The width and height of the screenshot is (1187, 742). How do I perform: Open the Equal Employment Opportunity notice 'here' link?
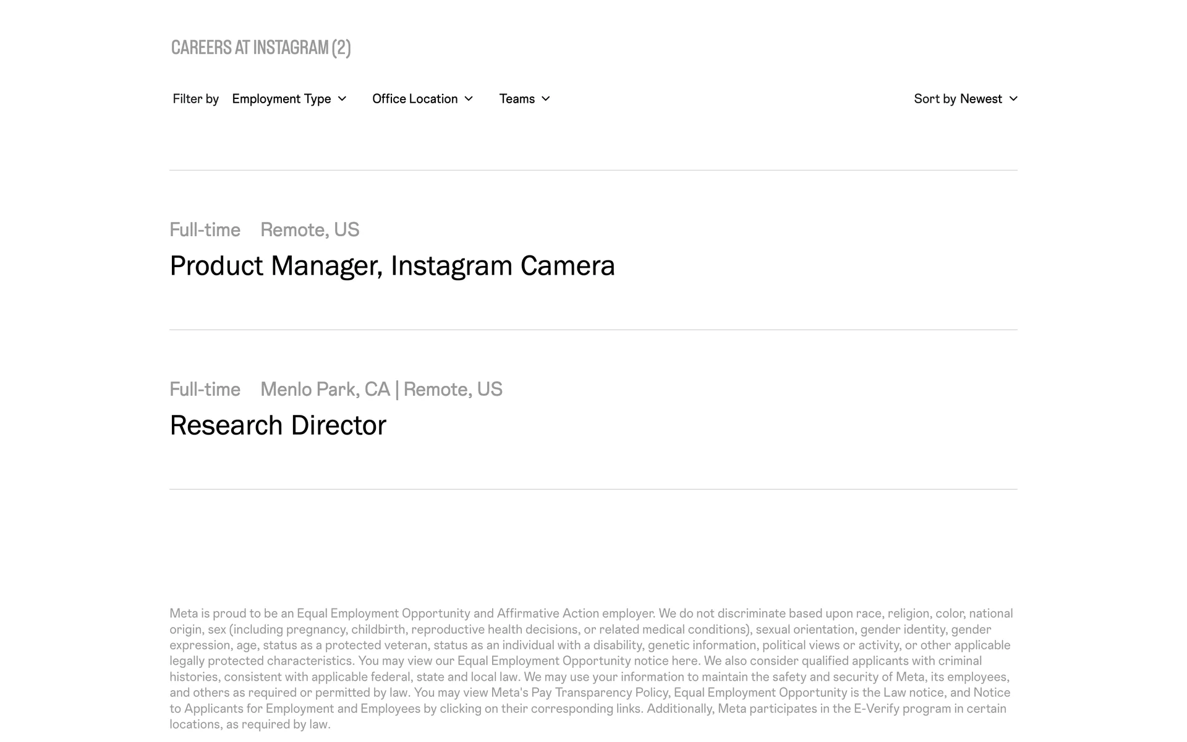tap(684, 661)
